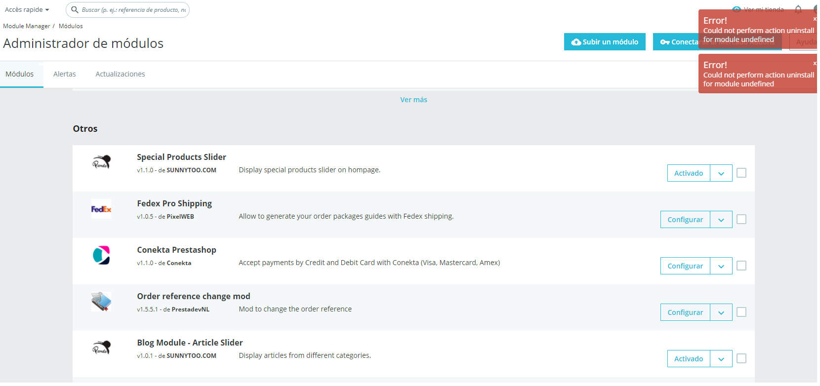
Task: Expand Blog Module - Article Slider actions dropdown
Action: (721, 359)
